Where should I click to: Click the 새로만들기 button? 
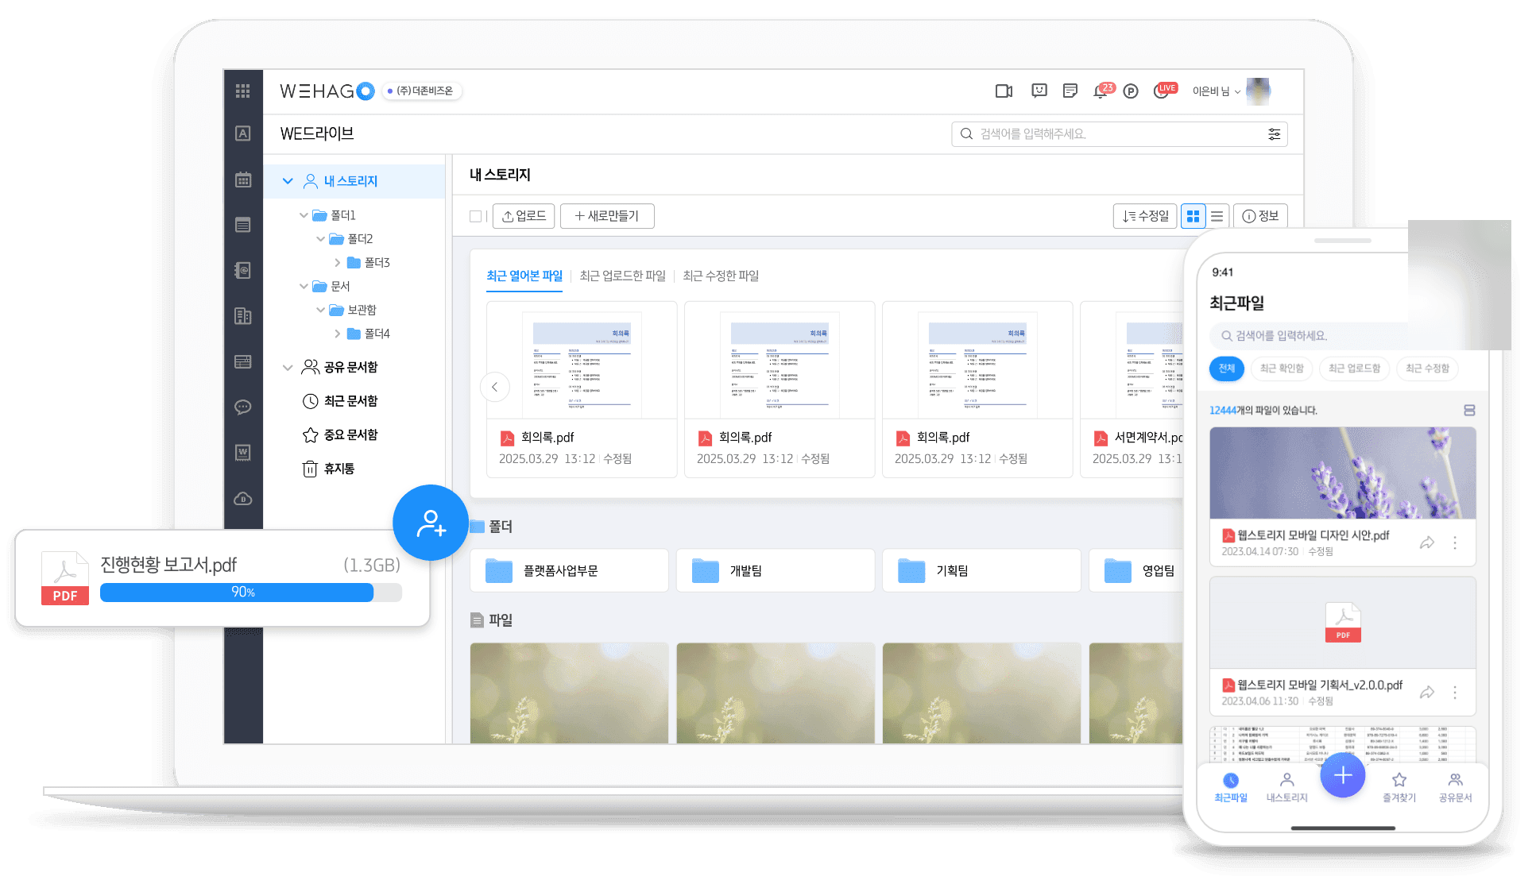[x=607, y=216]
